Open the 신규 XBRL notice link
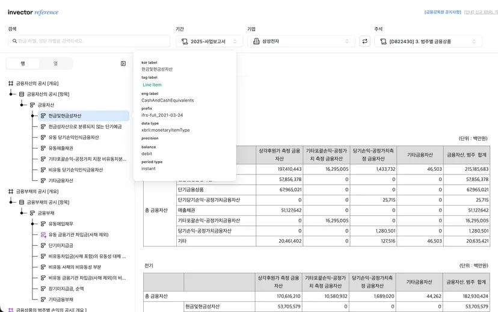 [481, 12]
